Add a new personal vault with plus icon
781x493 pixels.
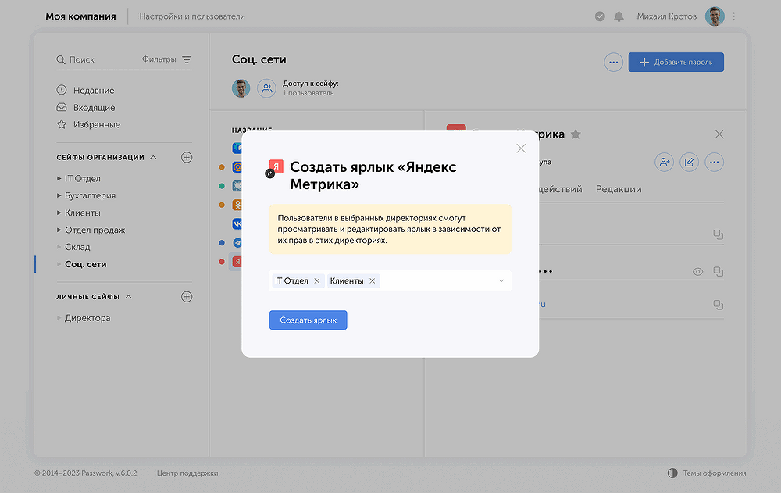187,297
